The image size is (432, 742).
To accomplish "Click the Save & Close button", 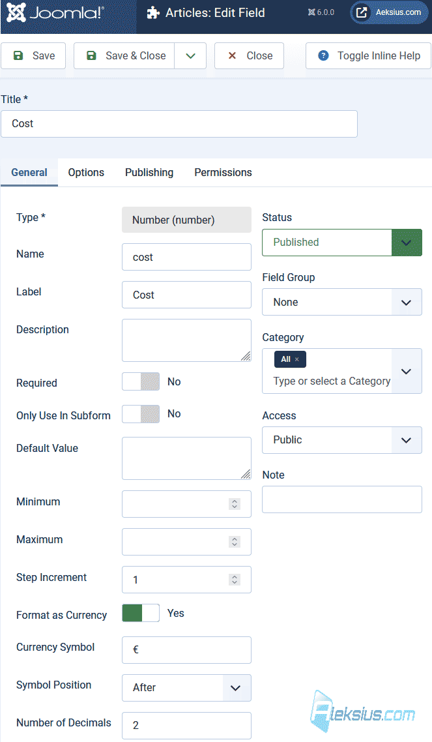I will (x=124, y=56).
